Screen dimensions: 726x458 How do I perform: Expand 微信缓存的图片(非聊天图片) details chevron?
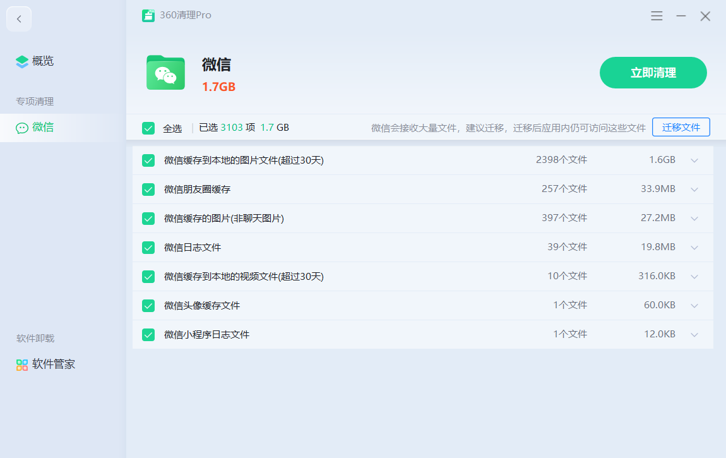coord(694,219)
